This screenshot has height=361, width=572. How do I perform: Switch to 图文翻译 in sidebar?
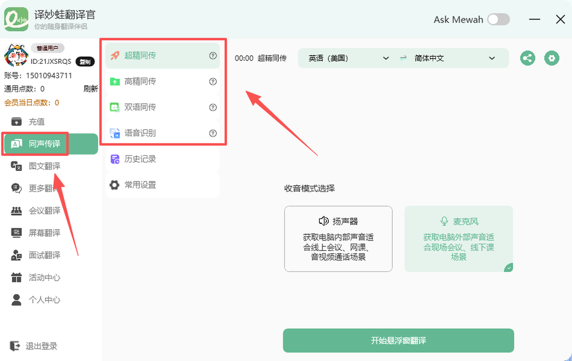click(x=44, y=166)
